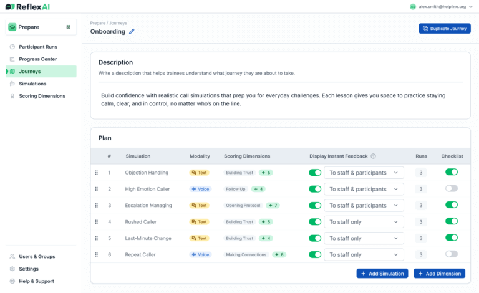This screenshot has height=293, width=479.
Task: Open Users & Groups in the sidebar
Action: click(41, 257)
